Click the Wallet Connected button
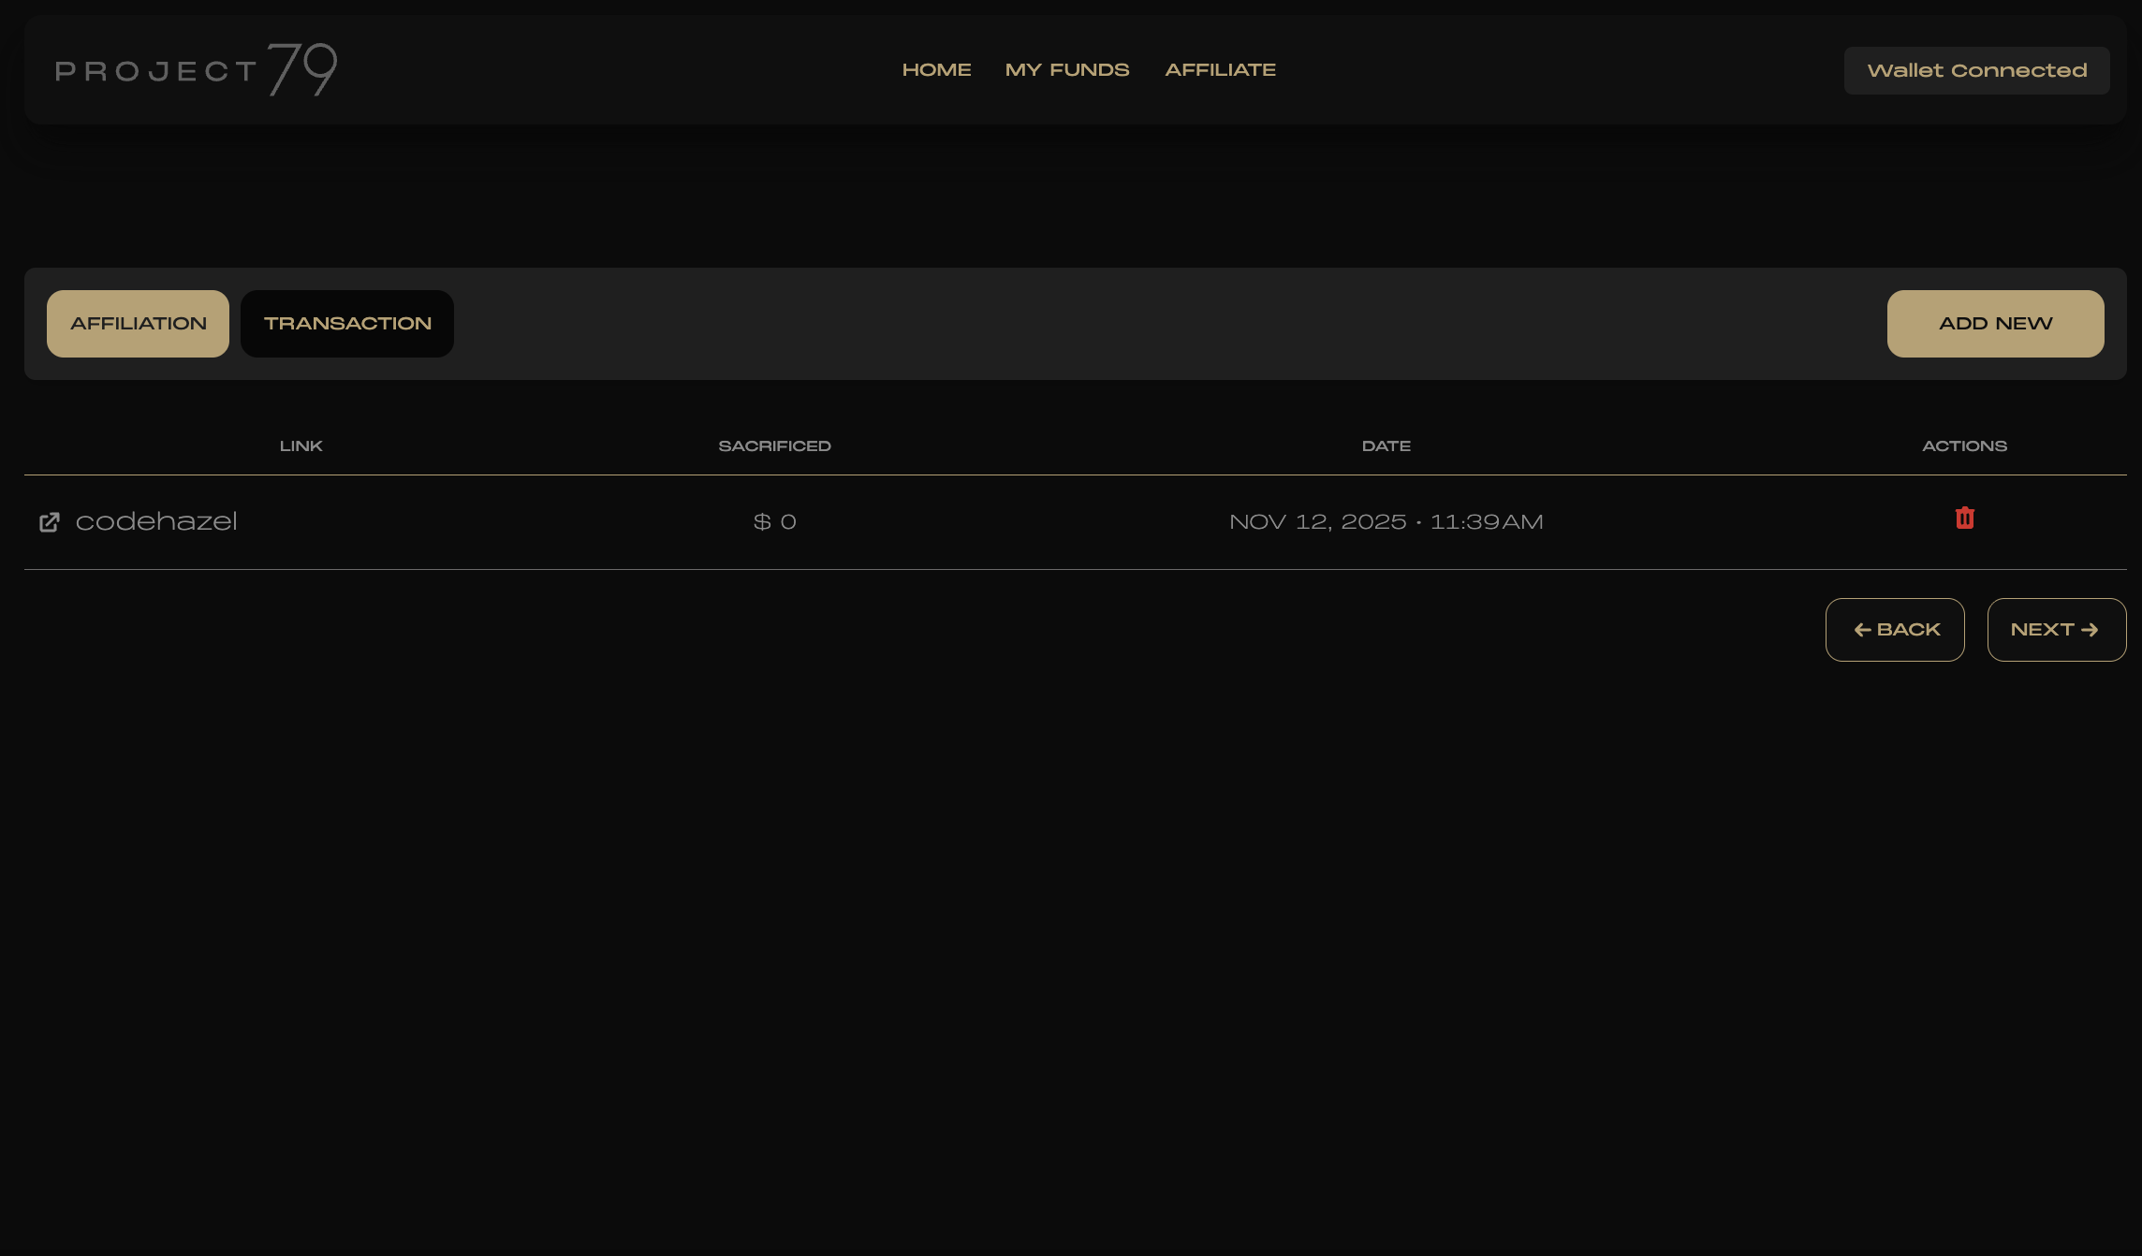 pyautogui.click(x=1976, y=69)
